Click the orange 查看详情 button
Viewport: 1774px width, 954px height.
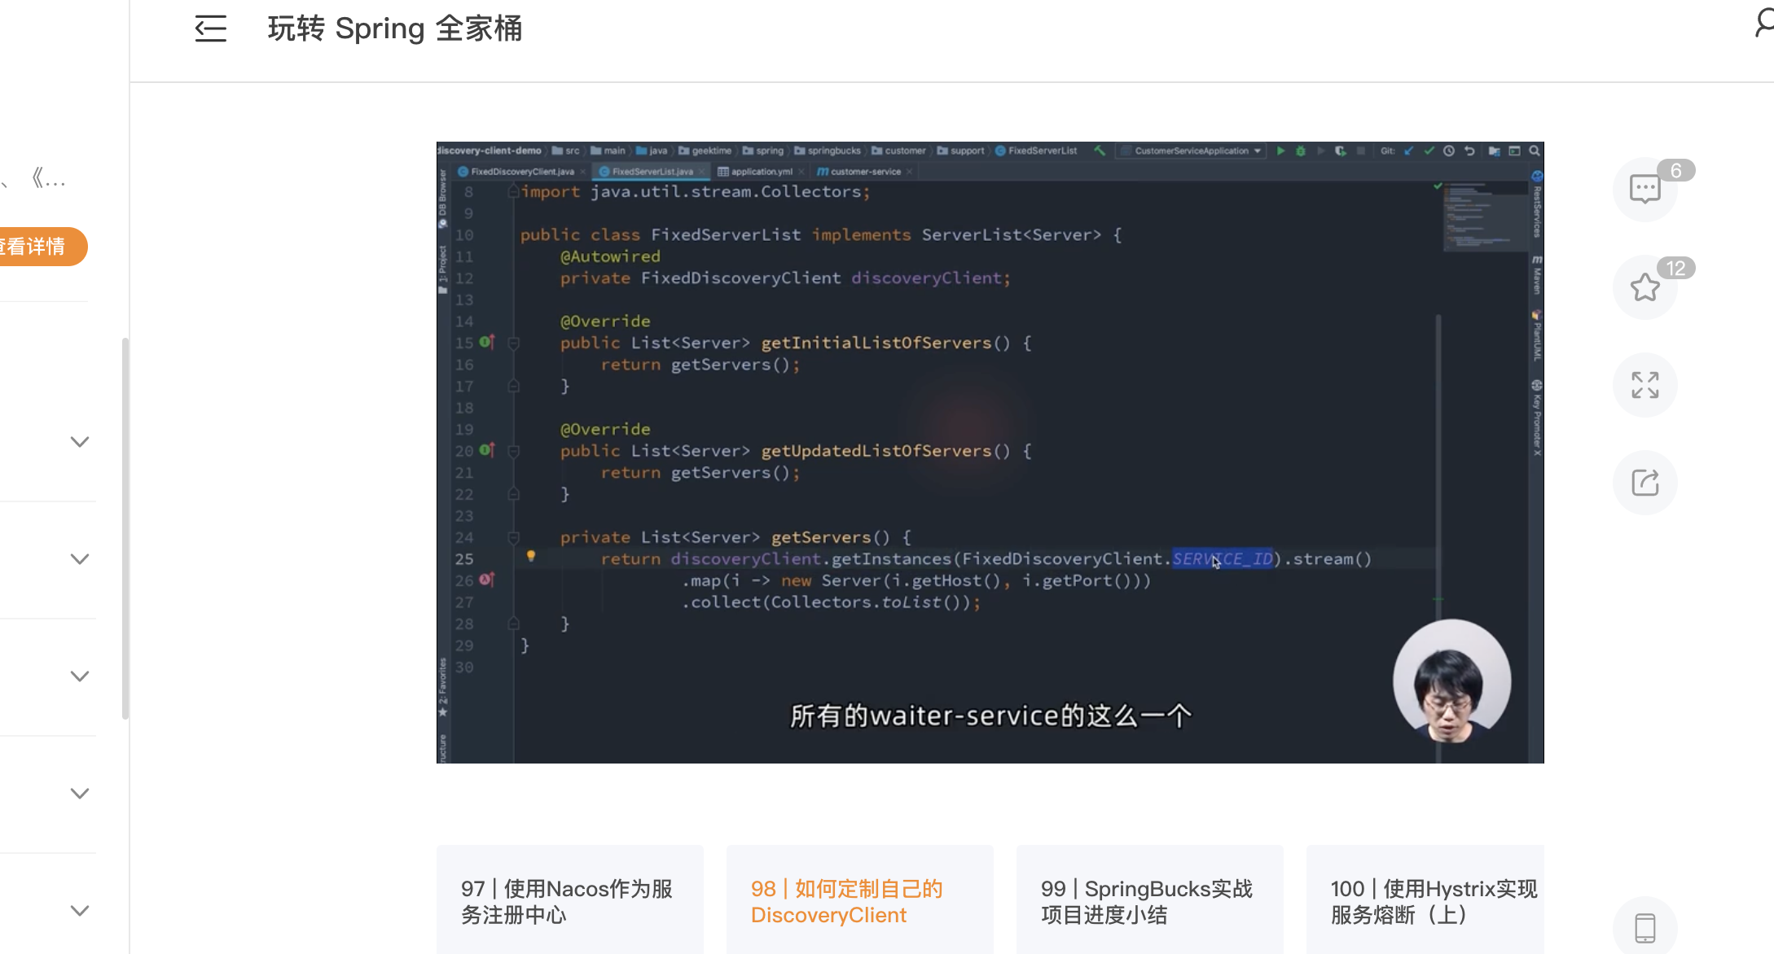41,246
